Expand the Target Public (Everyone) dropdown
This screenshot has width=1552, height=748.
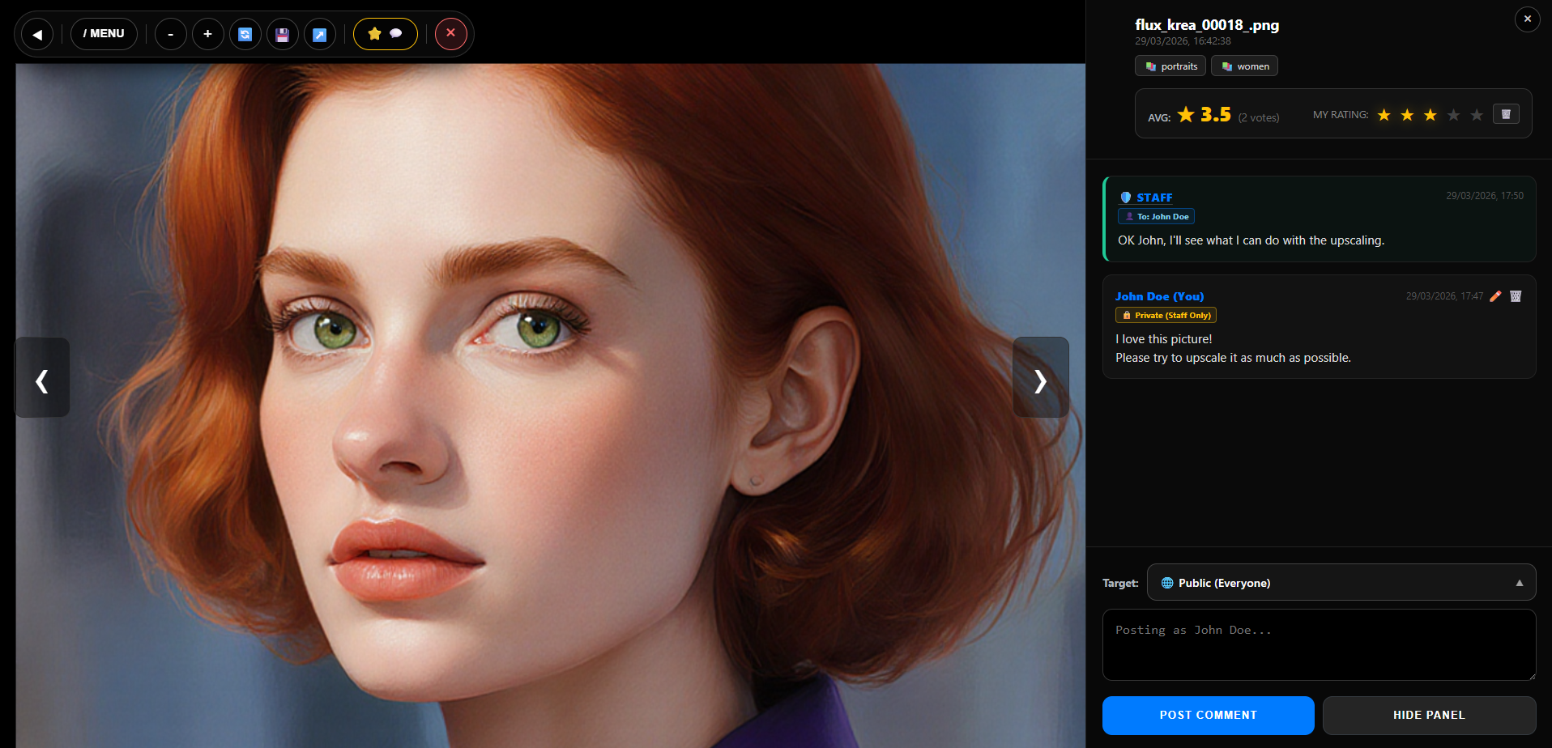point(1341,583)
